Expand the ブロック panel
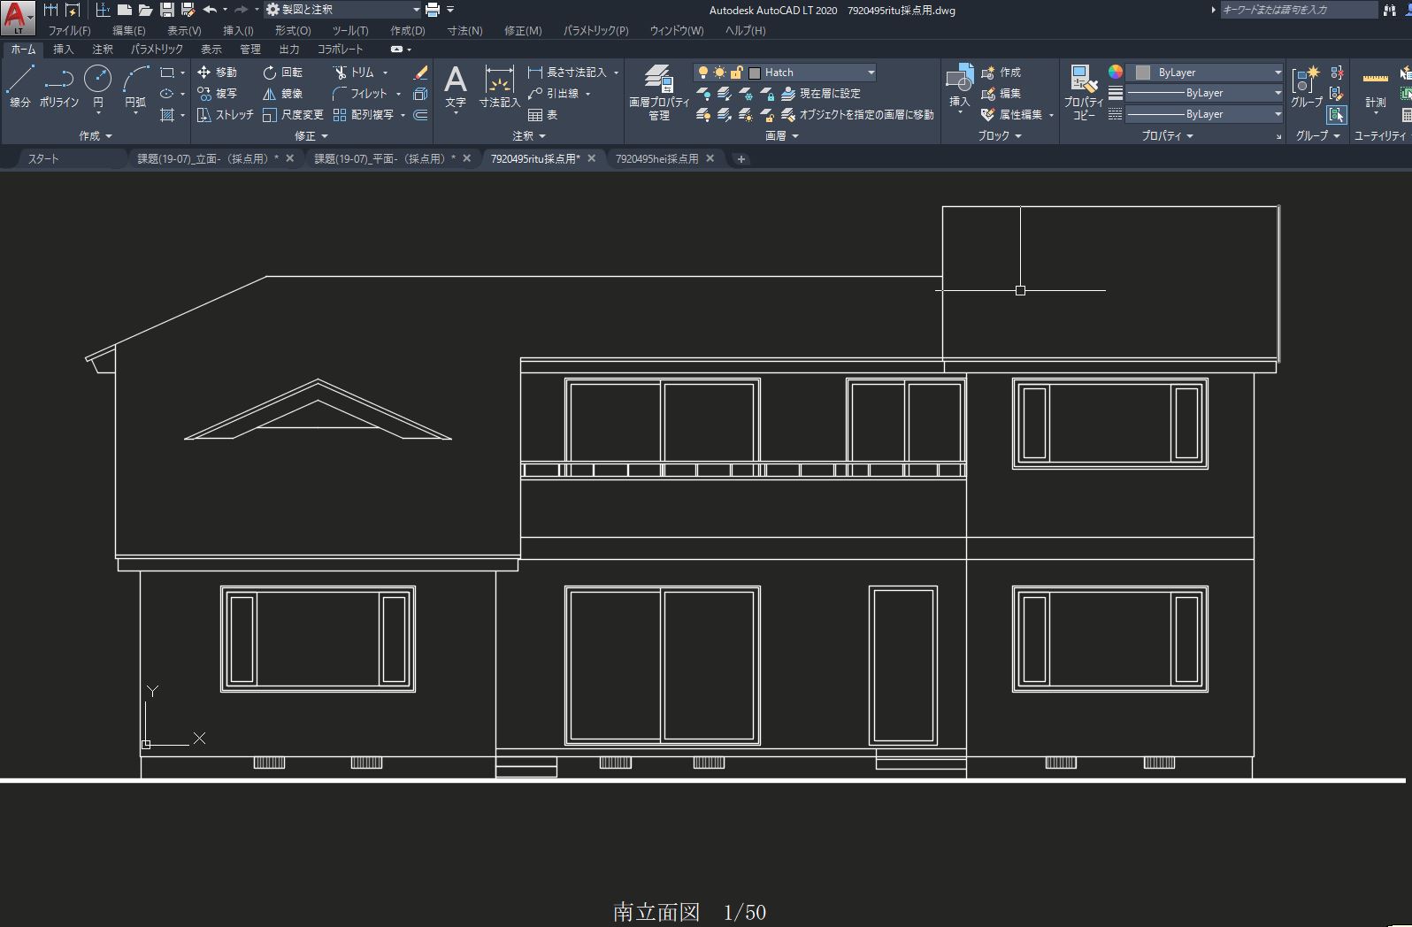 [x=1000, y=136]
